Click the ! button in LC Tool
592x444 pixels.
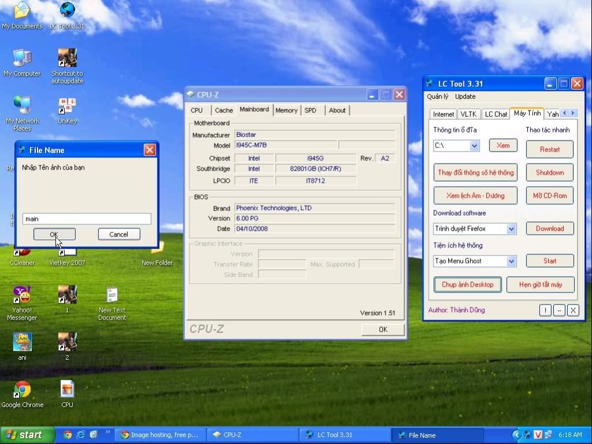545,310
